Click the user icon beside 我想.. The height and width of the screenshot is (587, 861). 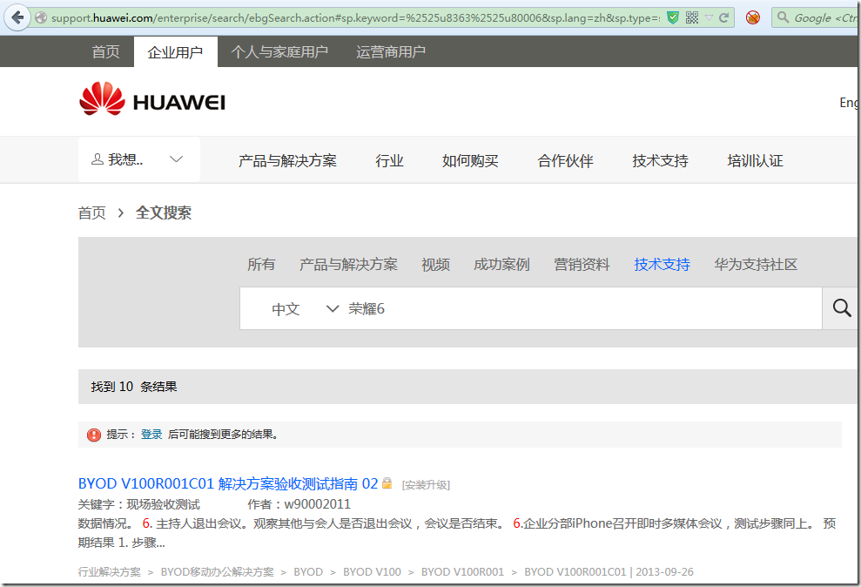point(98,159)
